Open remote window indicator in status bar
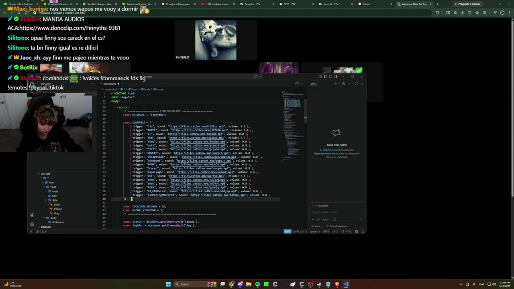Viewport: 514px width, 289px height. point(31,231)
